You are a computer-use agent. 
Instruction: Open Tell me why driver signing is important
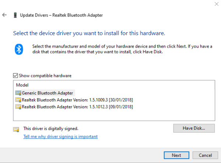tap(60, 137)
